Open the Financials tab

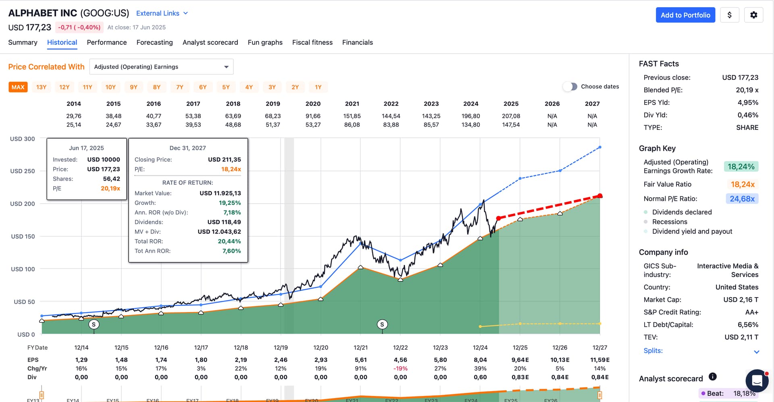point(358,42)
